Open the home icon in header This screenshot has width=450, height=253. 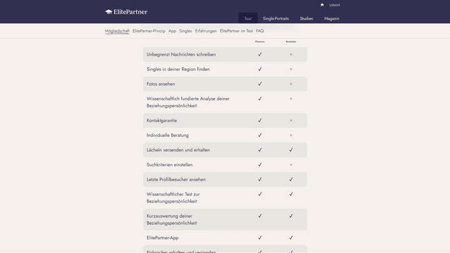pyautogui.click(x=322, y=5)
